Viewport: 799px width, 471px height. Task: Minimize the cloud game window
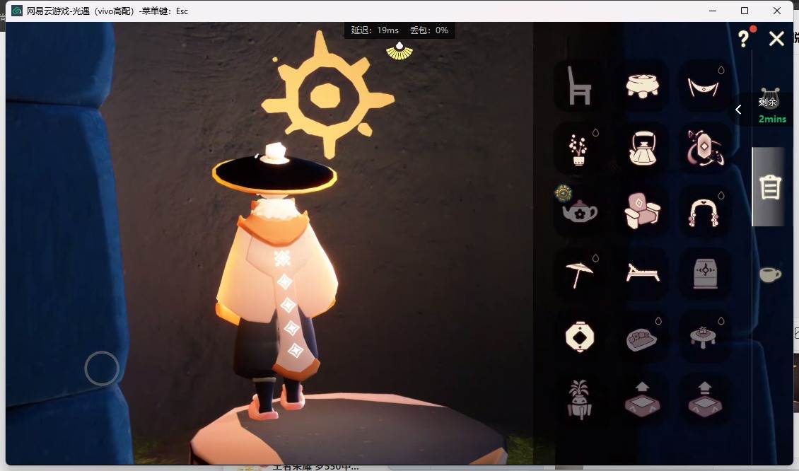coord(712,11)
